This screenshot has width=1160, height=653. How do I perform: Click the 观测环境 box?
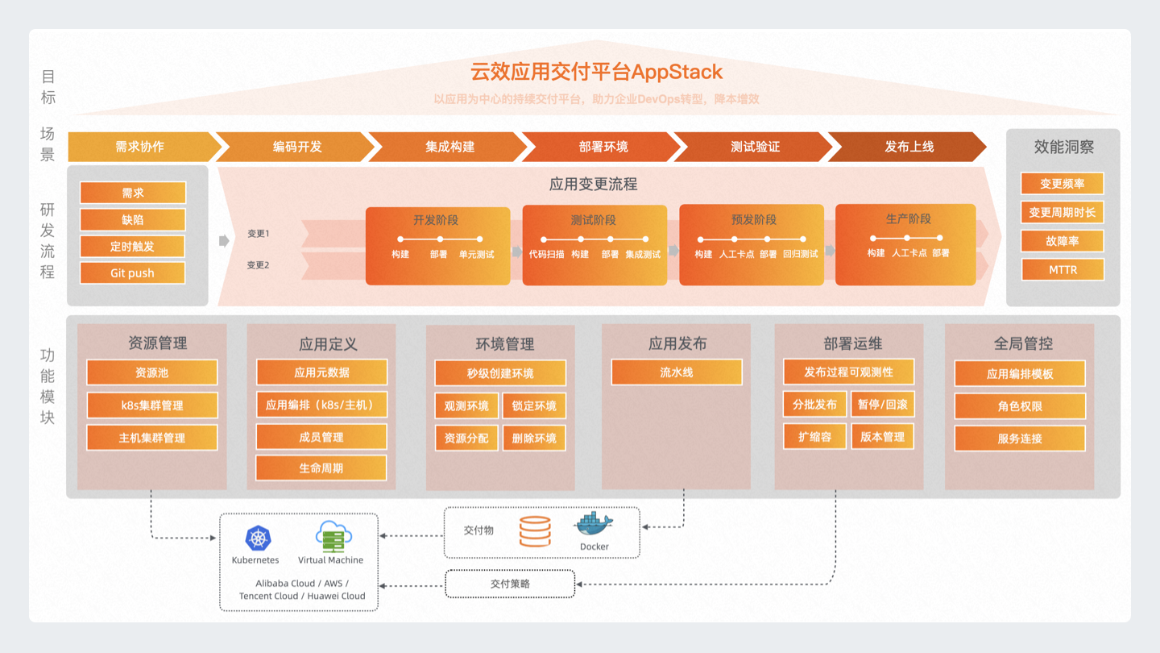click(466, 406)
